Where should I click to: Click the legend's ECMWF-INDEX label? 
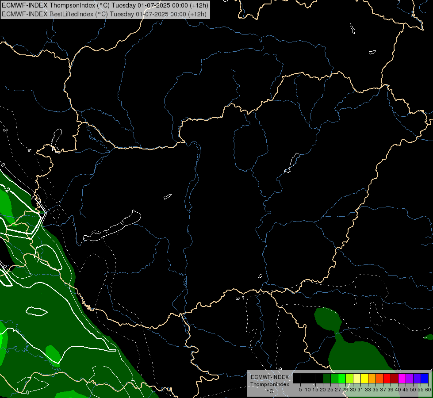[269, 377]
